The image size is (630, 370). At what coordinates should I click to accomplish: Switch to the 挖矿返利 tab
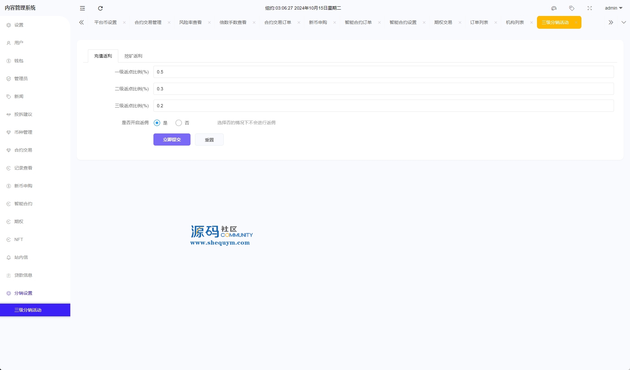pyautogui.click(x=133, y=56)
